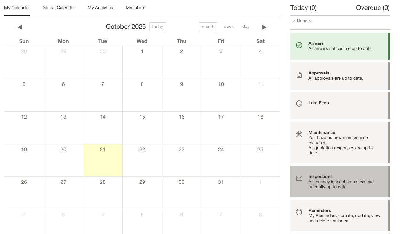Screen dimensions: 400x234
Task: Click the Arrears checkmark icon
Action: coord(299,45)
